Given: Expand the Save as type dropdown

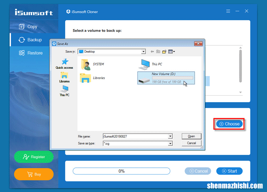Looking at the screenshot, I should click(x=170, y=143).
